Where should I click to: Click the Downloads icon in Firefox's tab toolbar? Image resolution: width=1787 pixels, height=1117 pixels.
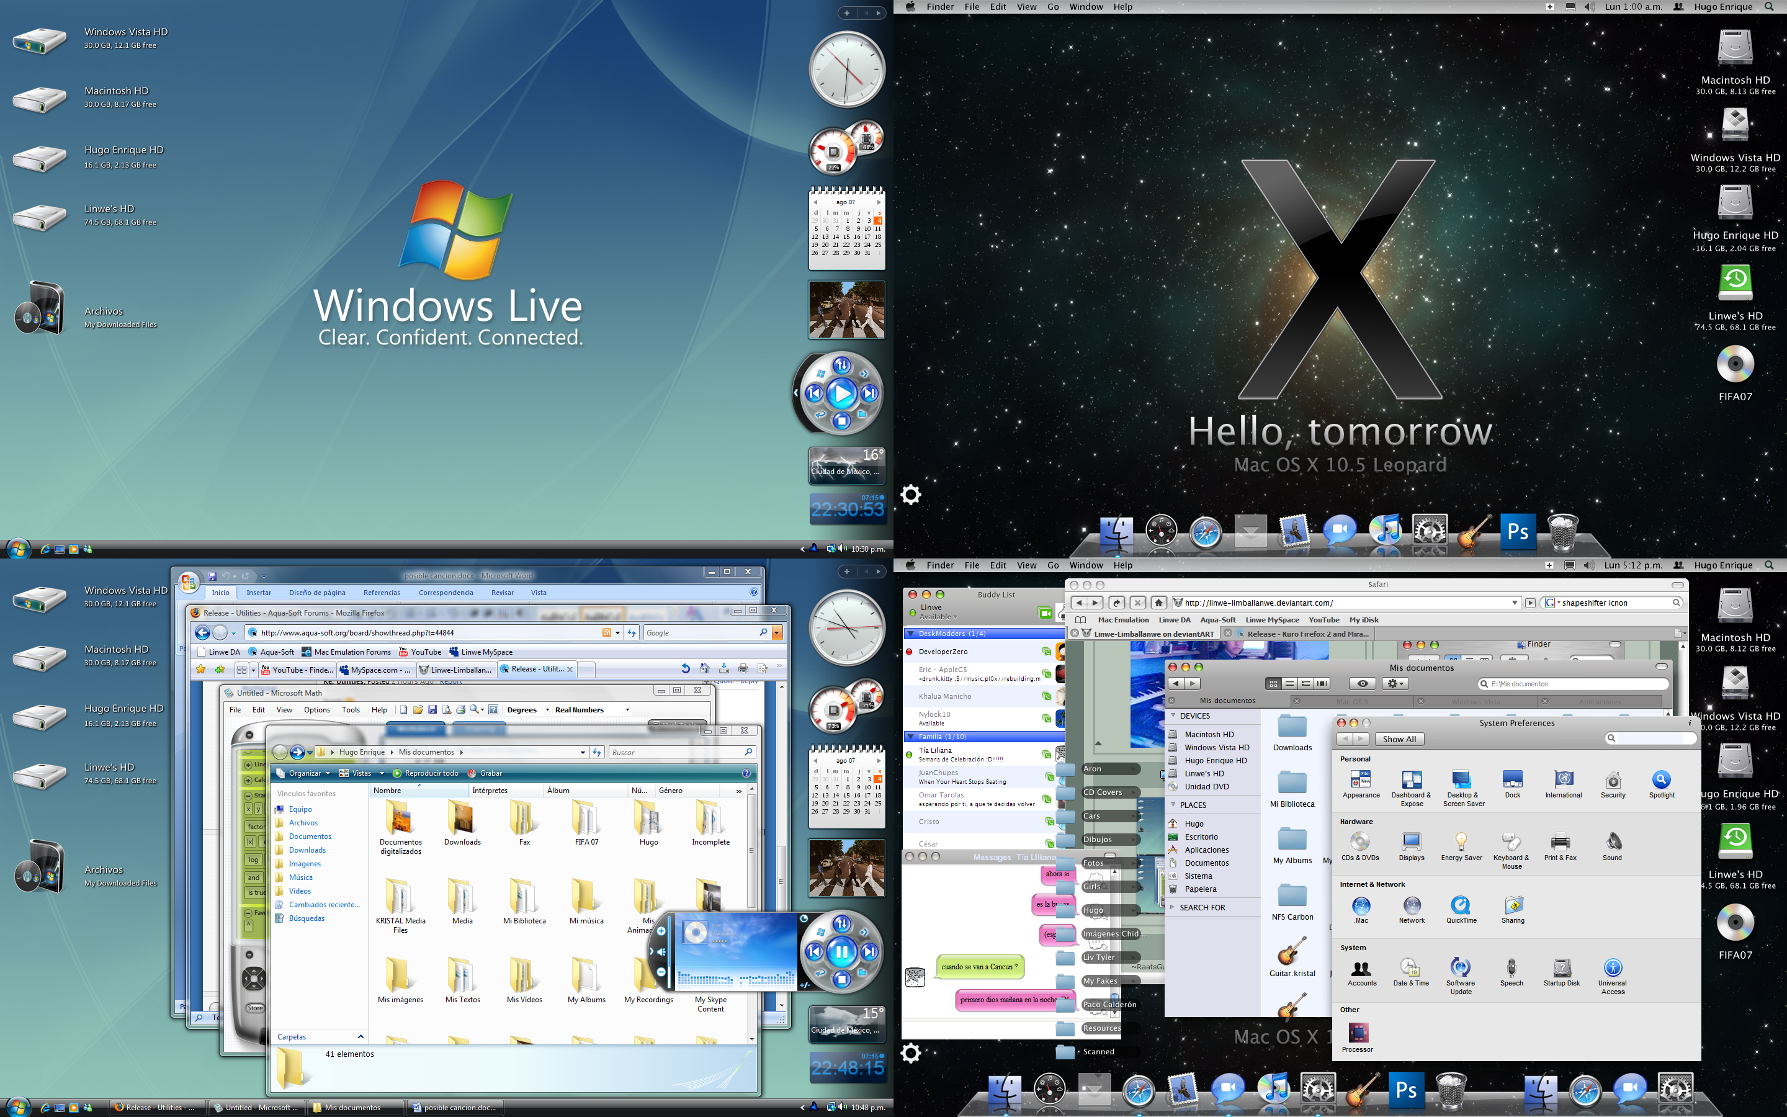pyautogui.click(x=723, y=668)
